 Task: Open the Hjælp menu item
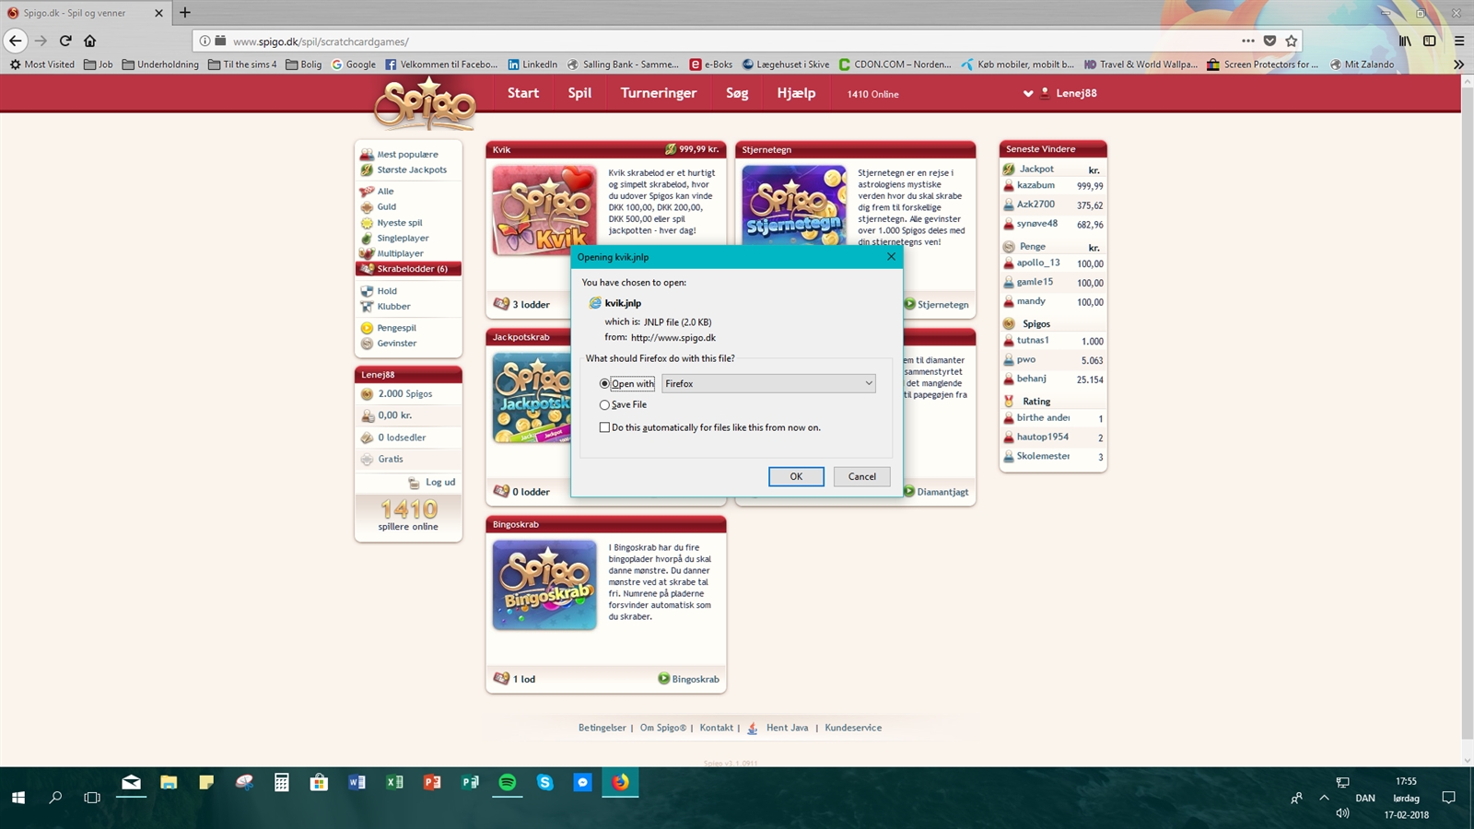[x=796, y=93]
